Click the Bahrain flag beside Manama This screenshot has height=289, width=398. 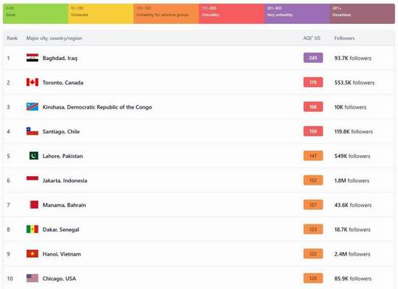(x=34, y=205)
